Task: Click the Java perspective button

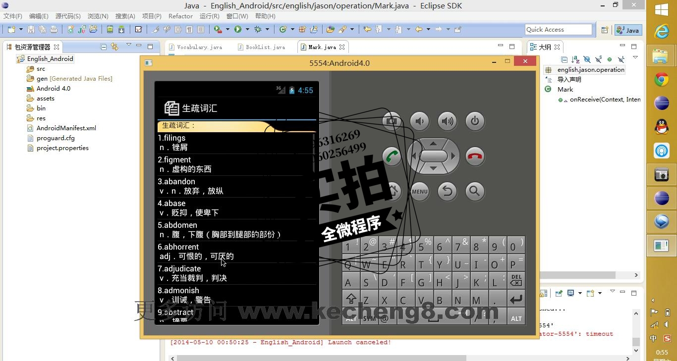Action: coord(628,30)
